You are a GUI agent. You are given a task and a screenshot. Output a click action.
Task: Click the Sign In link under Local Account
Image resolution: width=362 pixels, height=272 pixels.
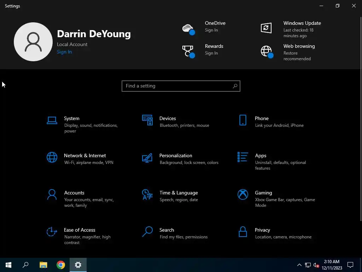pyautogui.click(x=64, y=52)
